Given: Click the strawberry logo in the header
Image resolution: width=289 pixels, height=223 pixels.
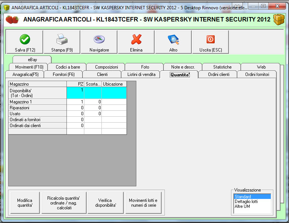Looking at the screenshot, I should 12,20.
